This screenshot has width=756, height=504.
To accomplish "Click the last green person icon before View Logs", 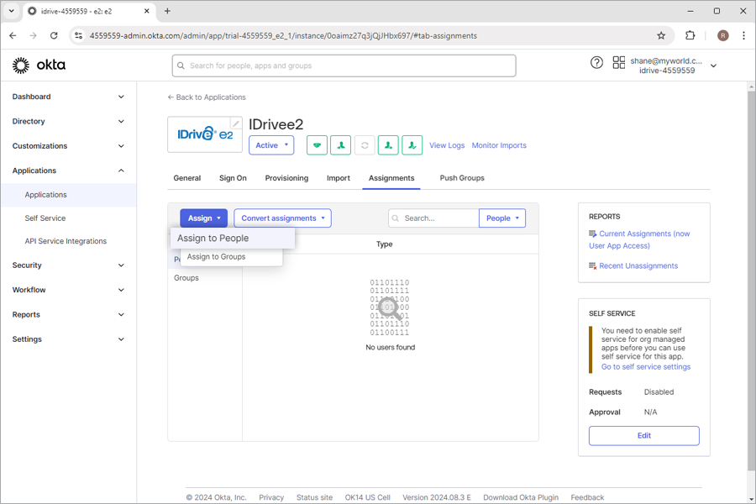I will (412, 145).
